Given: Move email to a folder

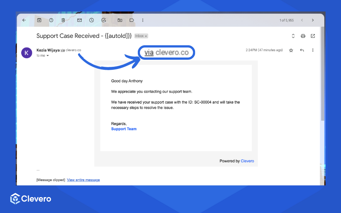Looking at the screenshot, I should click(120, 20).
